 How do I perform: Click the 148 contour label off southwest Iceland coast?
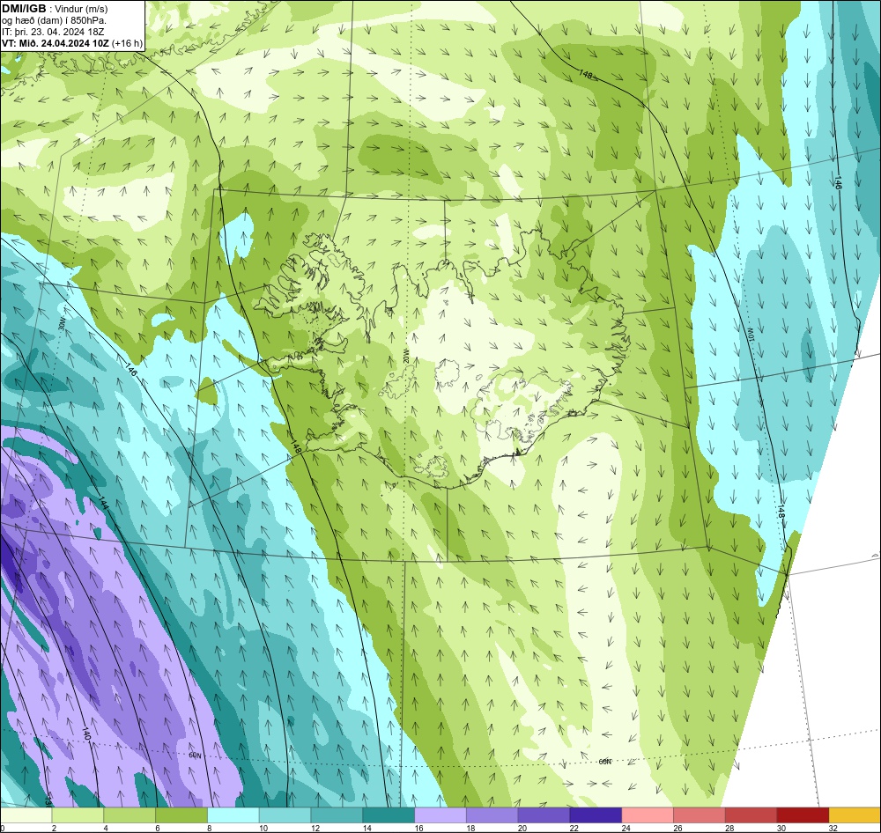296,447
